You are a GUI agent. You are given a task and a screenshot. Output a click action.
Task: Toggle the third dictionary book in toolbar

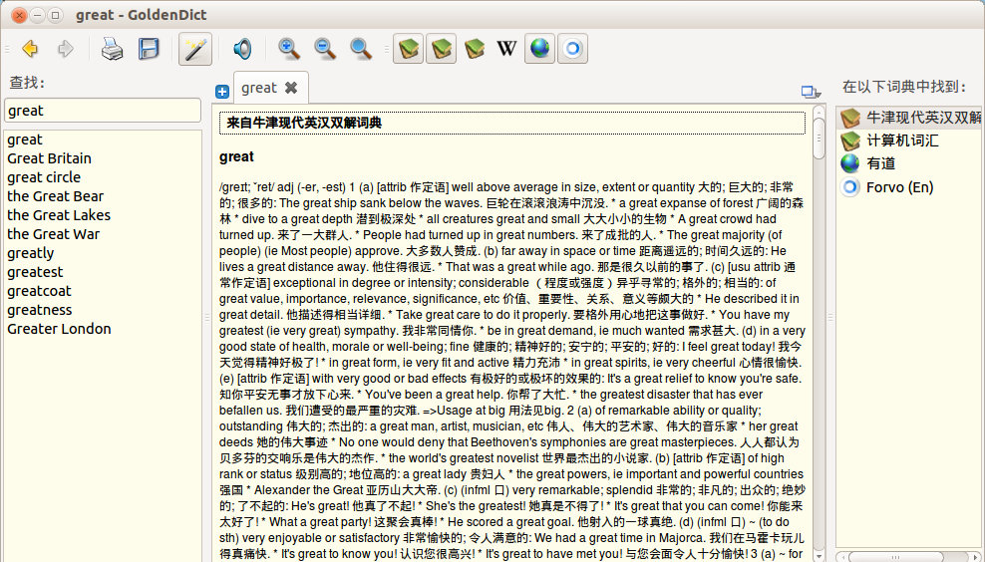coord(475,49)
